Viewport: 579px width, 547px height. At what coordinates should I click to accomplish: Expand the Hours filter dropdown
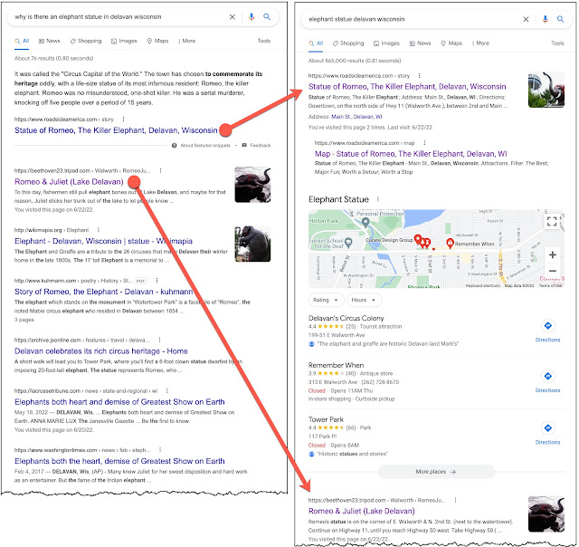(364, 300)
